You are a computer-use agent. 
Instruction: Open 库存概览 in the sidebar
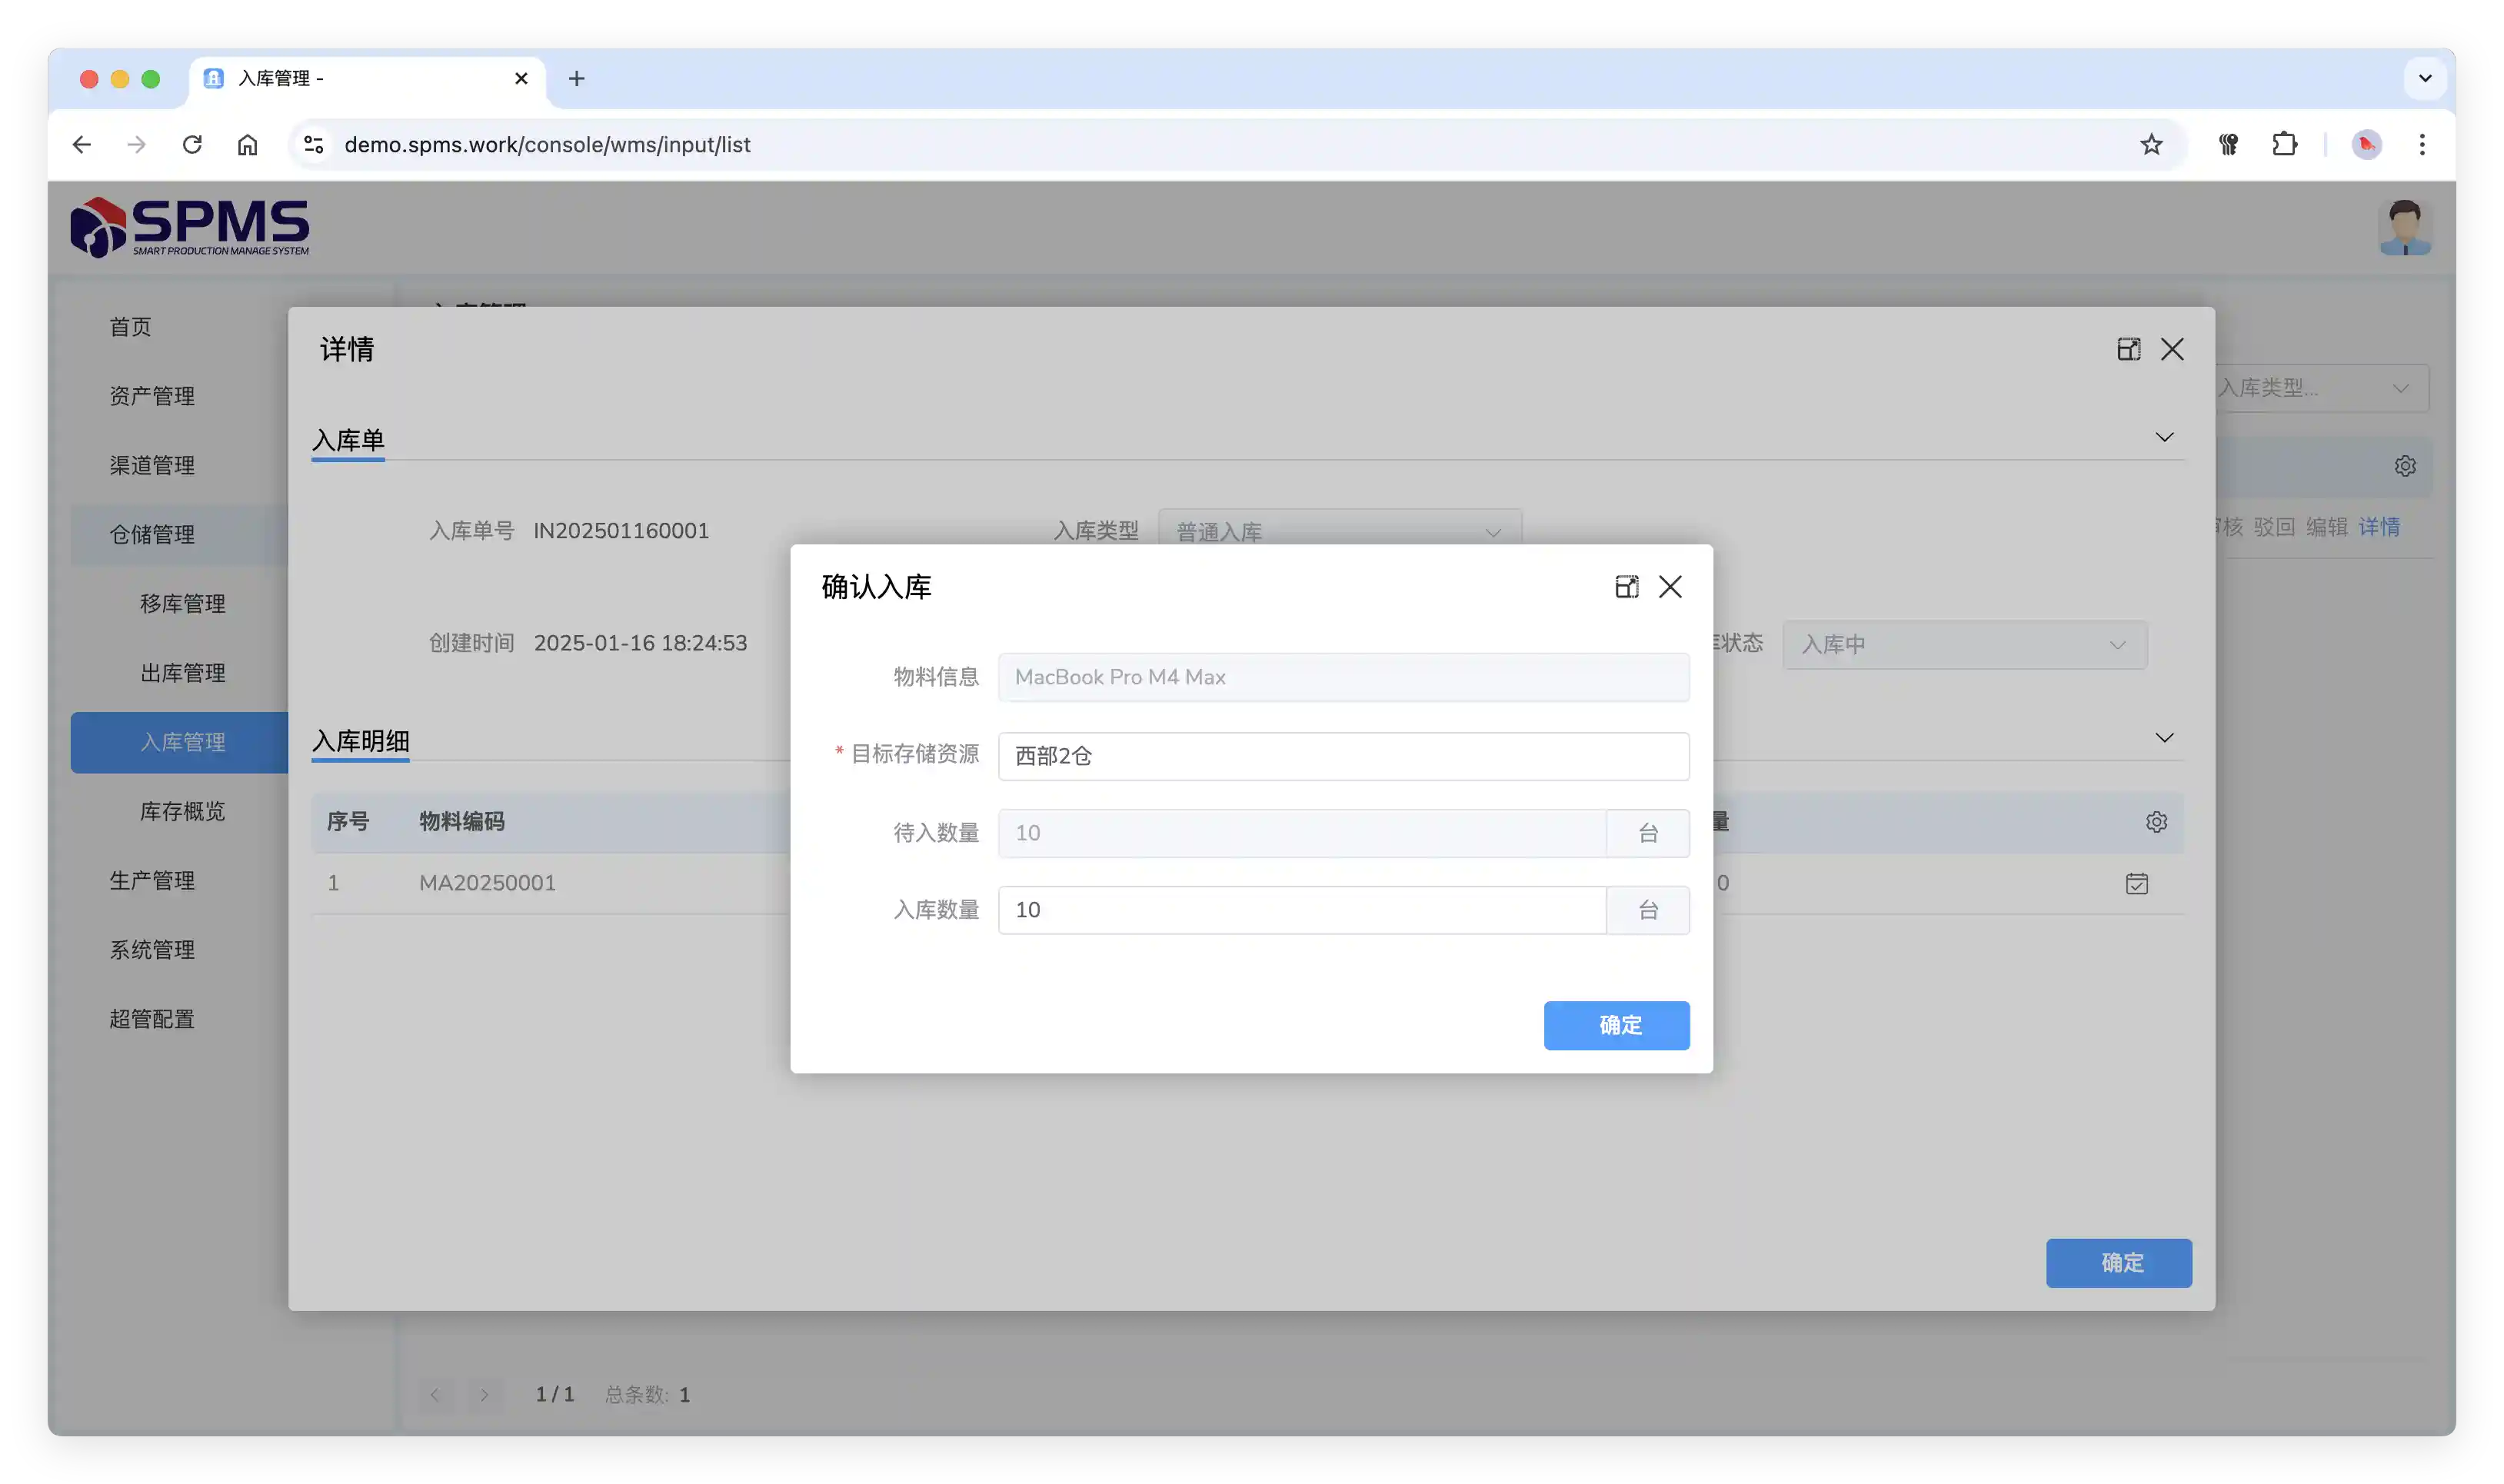(182, 811)
